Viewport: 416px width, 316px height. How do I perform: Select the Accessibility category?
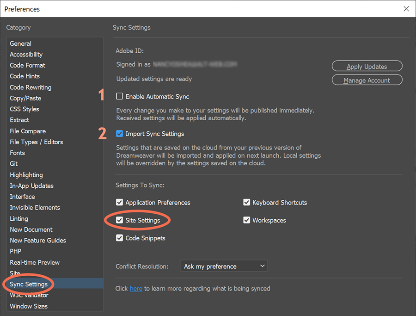tap(55, 55)
